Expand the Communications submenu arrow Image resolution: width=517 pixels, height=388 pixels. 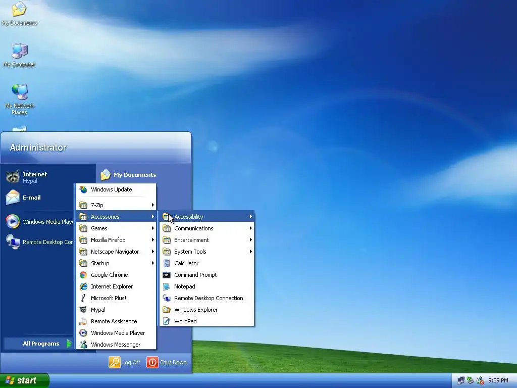coord(251,228)
